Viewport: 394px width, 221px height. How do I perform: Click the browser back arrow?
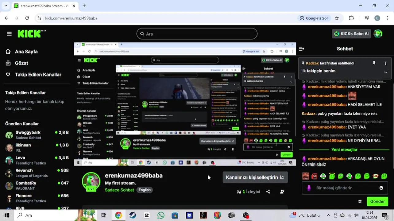tap(6, 18)
